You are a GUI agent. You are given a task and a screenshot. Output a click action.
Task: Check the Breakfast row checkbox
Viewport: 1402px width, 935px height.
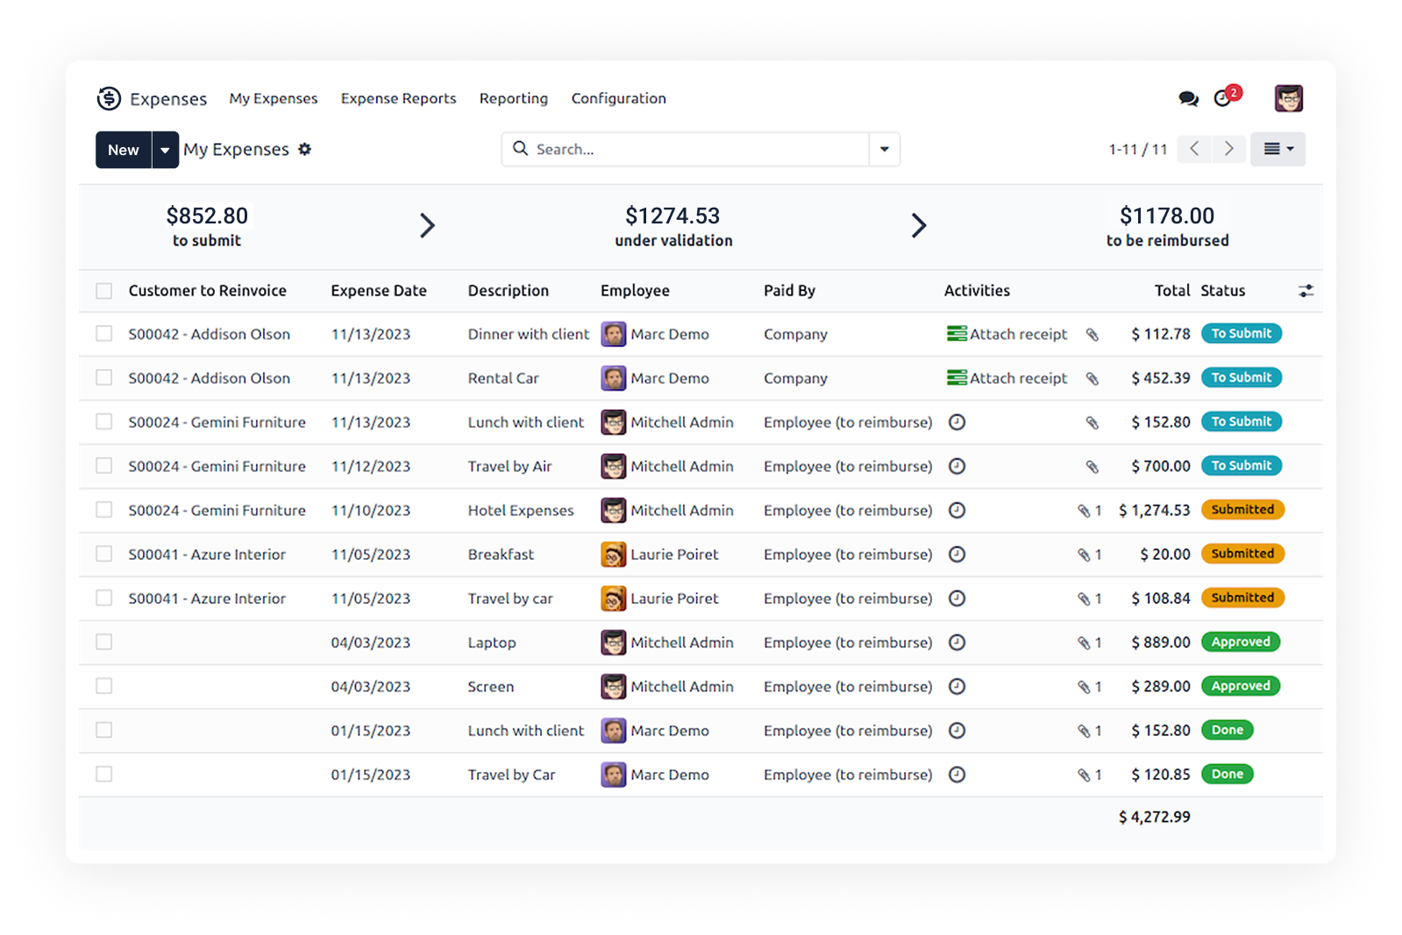pyautogui.click(x=104, y=554)
